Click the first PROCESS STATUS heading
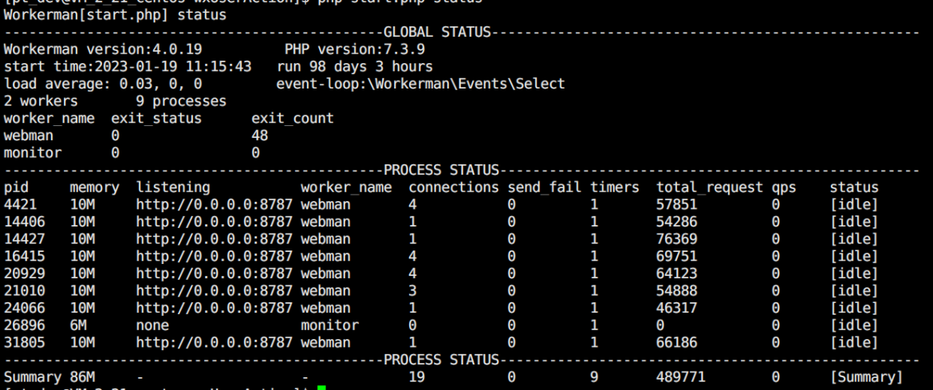Screen dimensions: 933x390 tap(441, 171)
